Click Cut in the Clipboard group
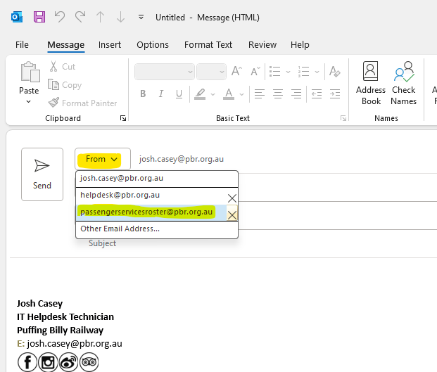The height and width of the screenshot is (372, 437). pos(63,67)
